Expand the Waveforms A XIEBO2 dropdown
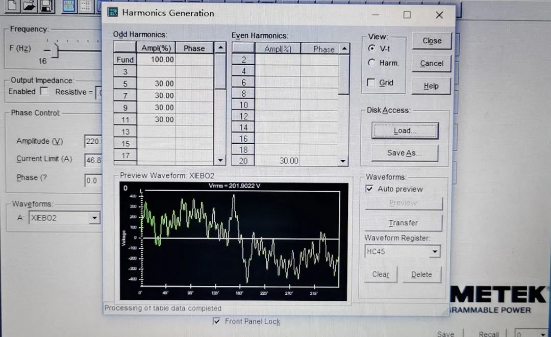The image size is (551, 337). coord(94,218)
